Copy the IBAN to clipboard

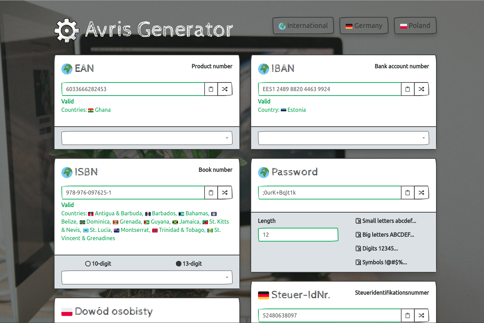point(408,89)
